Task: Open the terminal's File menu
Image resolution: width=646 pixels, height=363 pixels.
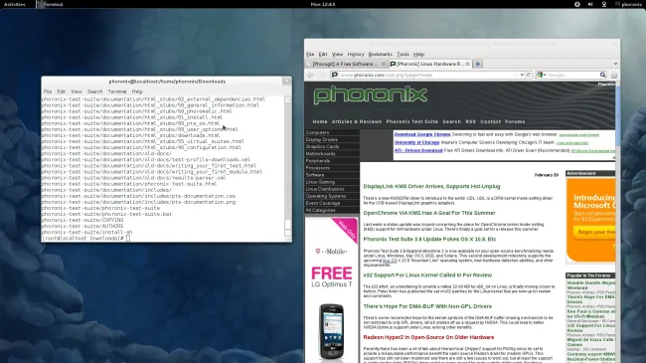Action: click(48, 91)
